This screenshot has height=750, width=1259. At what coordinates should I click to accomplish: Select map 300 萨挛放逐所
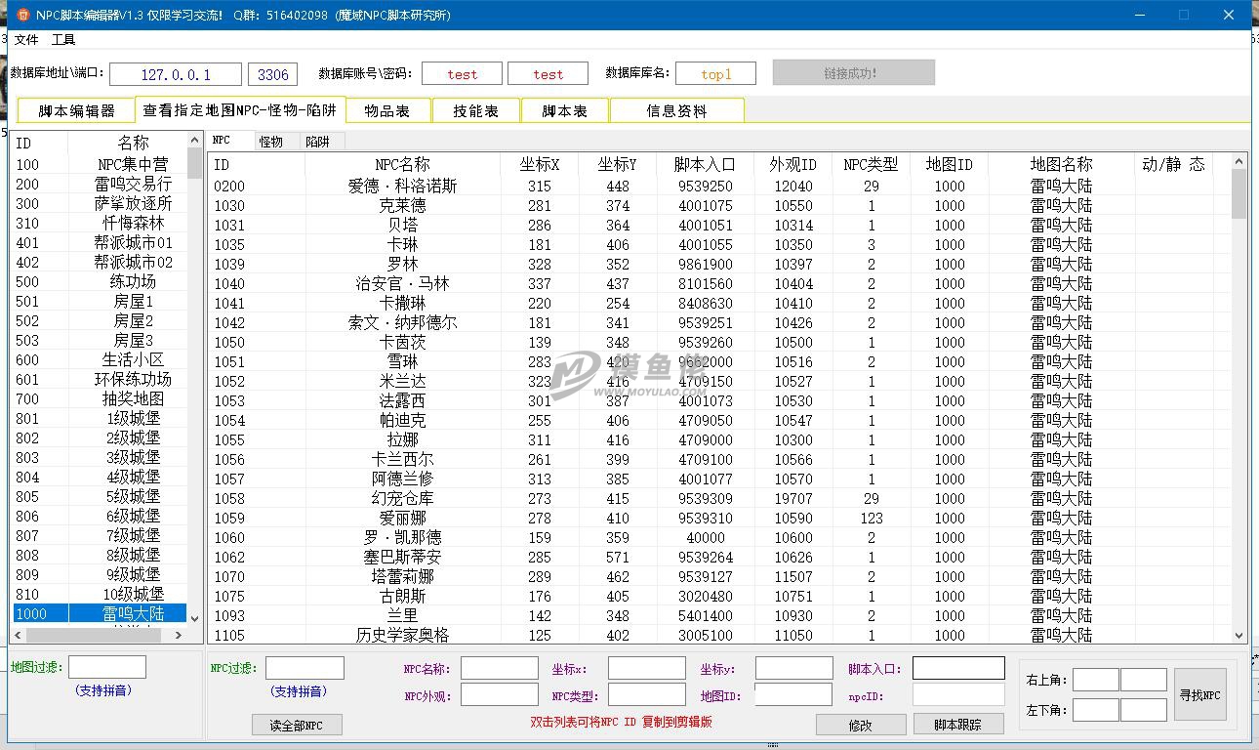coord(100,204)
